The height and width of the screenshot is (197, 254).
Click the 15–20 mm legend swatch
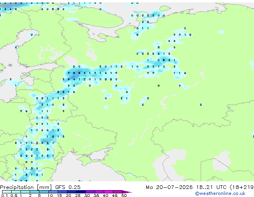pos(62,192)
